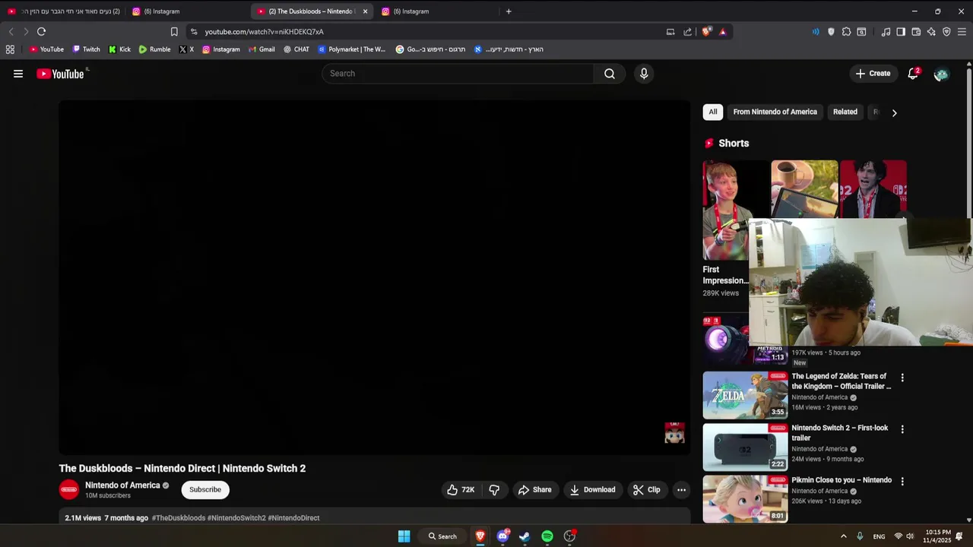Open Nintendo Switch 2 First-look thumbnail
The image size is (973, 547).
coord(745,447)
